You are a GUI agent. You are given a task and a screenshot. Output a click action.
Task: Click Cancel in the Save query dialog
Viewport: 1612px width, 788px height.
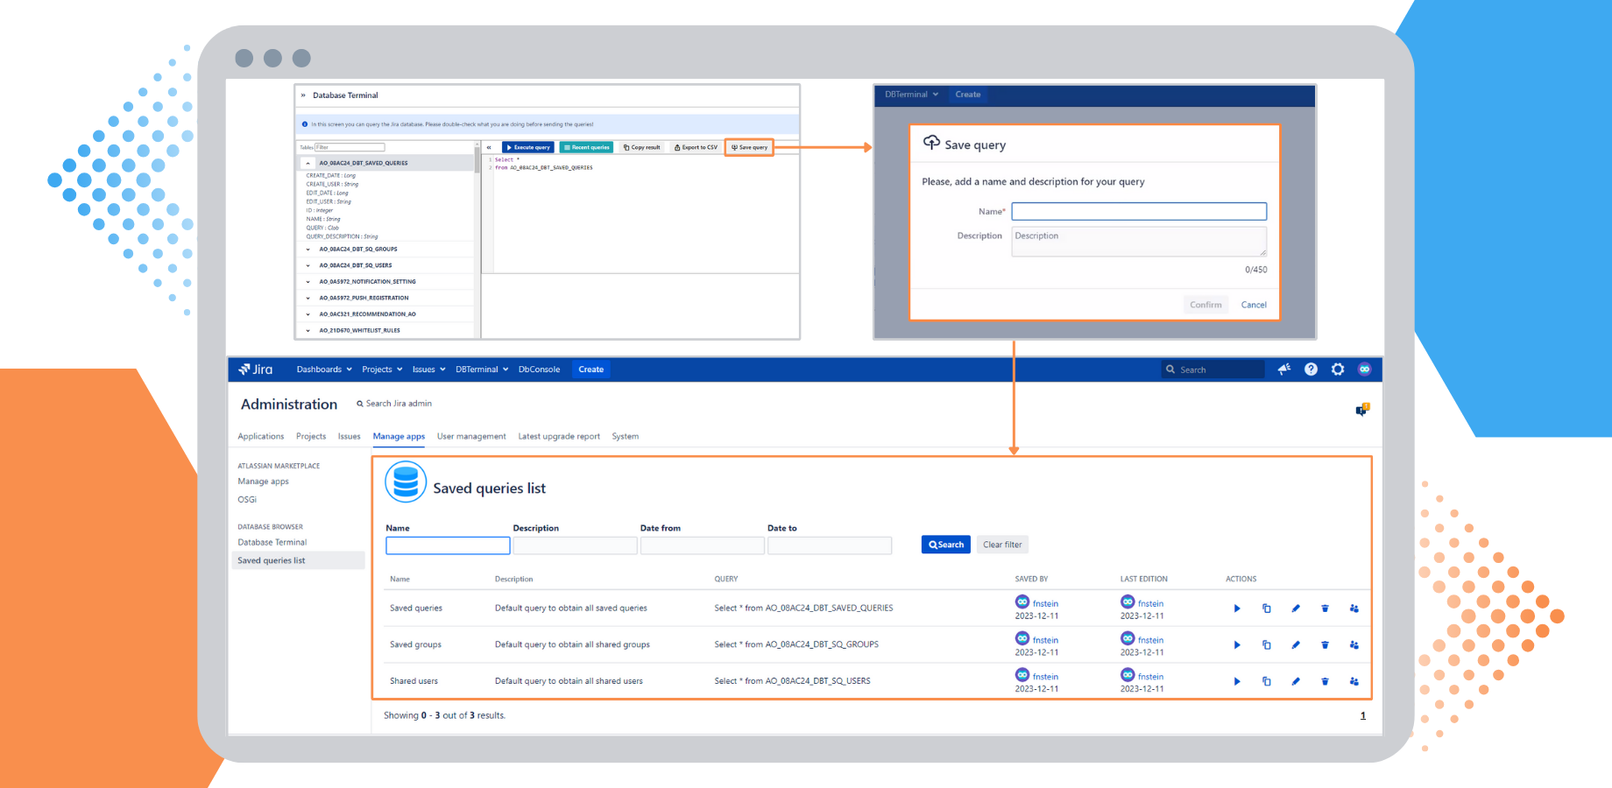click(x=1254, y=305)
